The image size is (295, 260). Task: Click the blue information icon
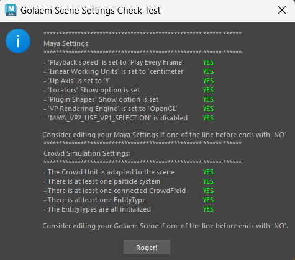(18, 41)
